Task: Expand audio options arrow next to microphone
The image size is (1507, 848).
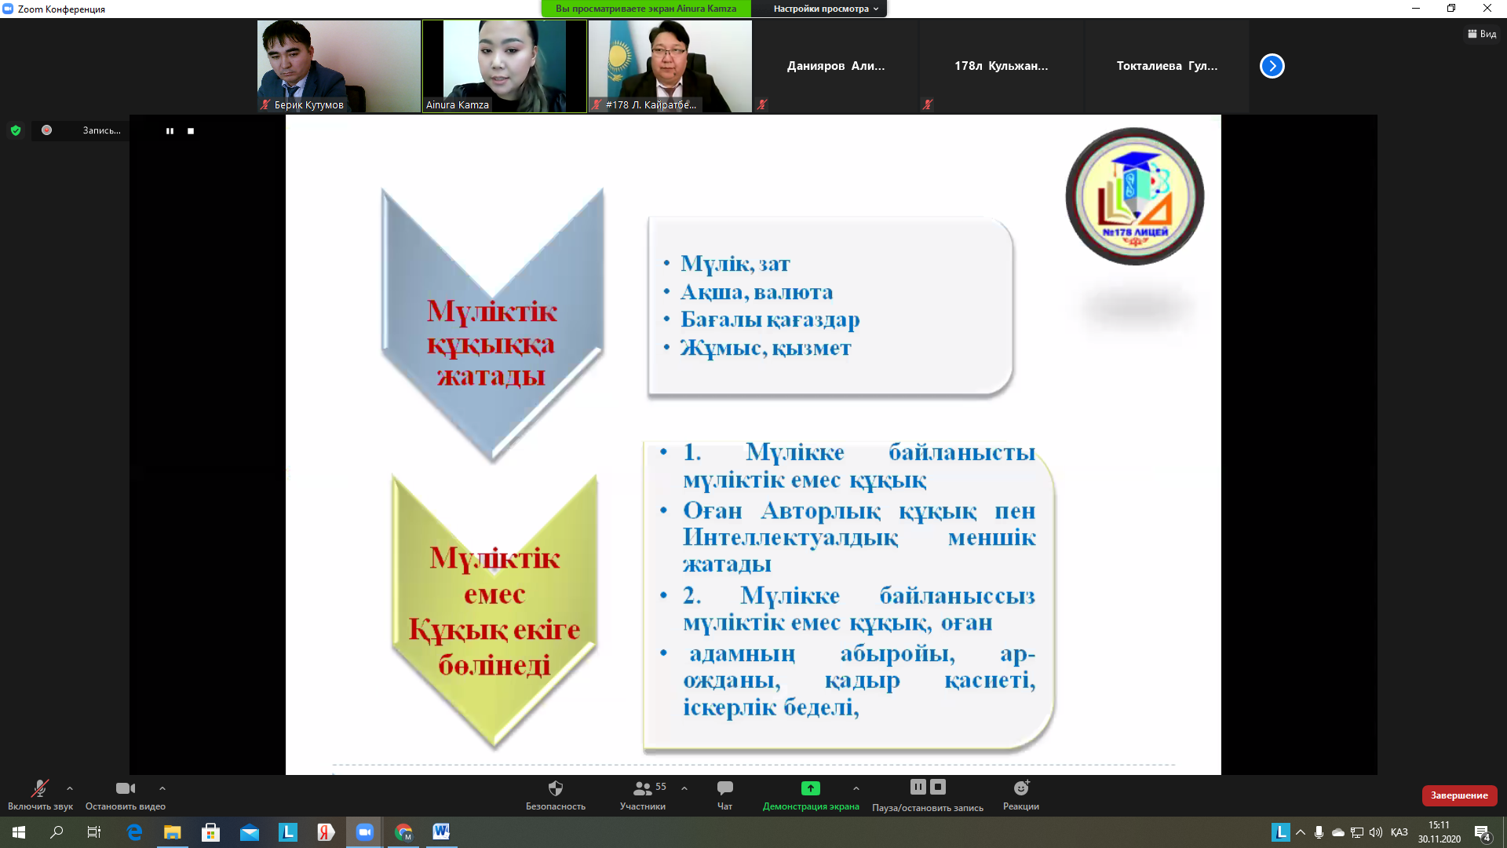Action: [x=70, y=788]
